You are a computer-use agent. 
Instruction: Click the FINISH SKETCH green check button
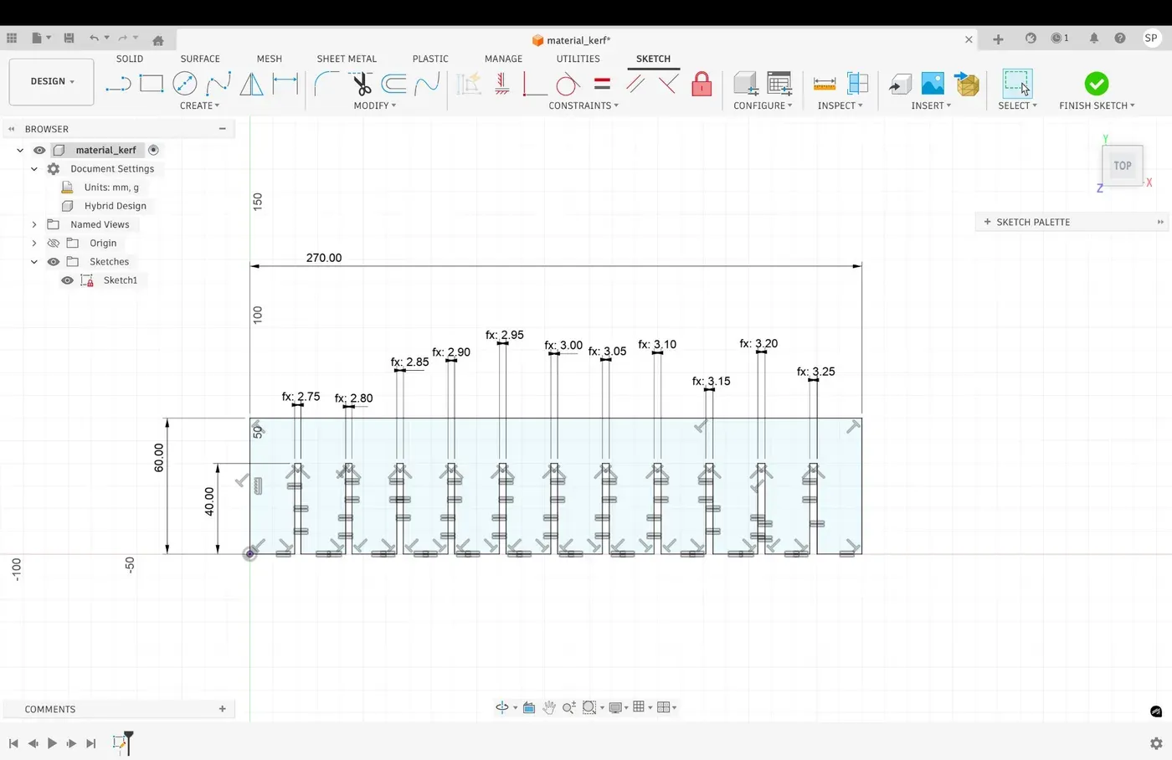pos(1096,84)
